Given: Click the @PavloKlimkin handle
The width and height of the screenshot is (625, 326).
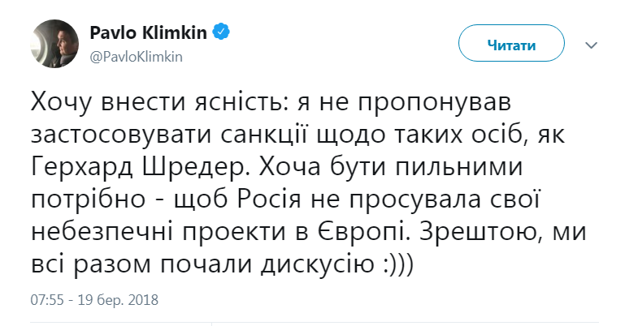Looking at the screenshot, I should pyautogui.click(x=136, y=55).
